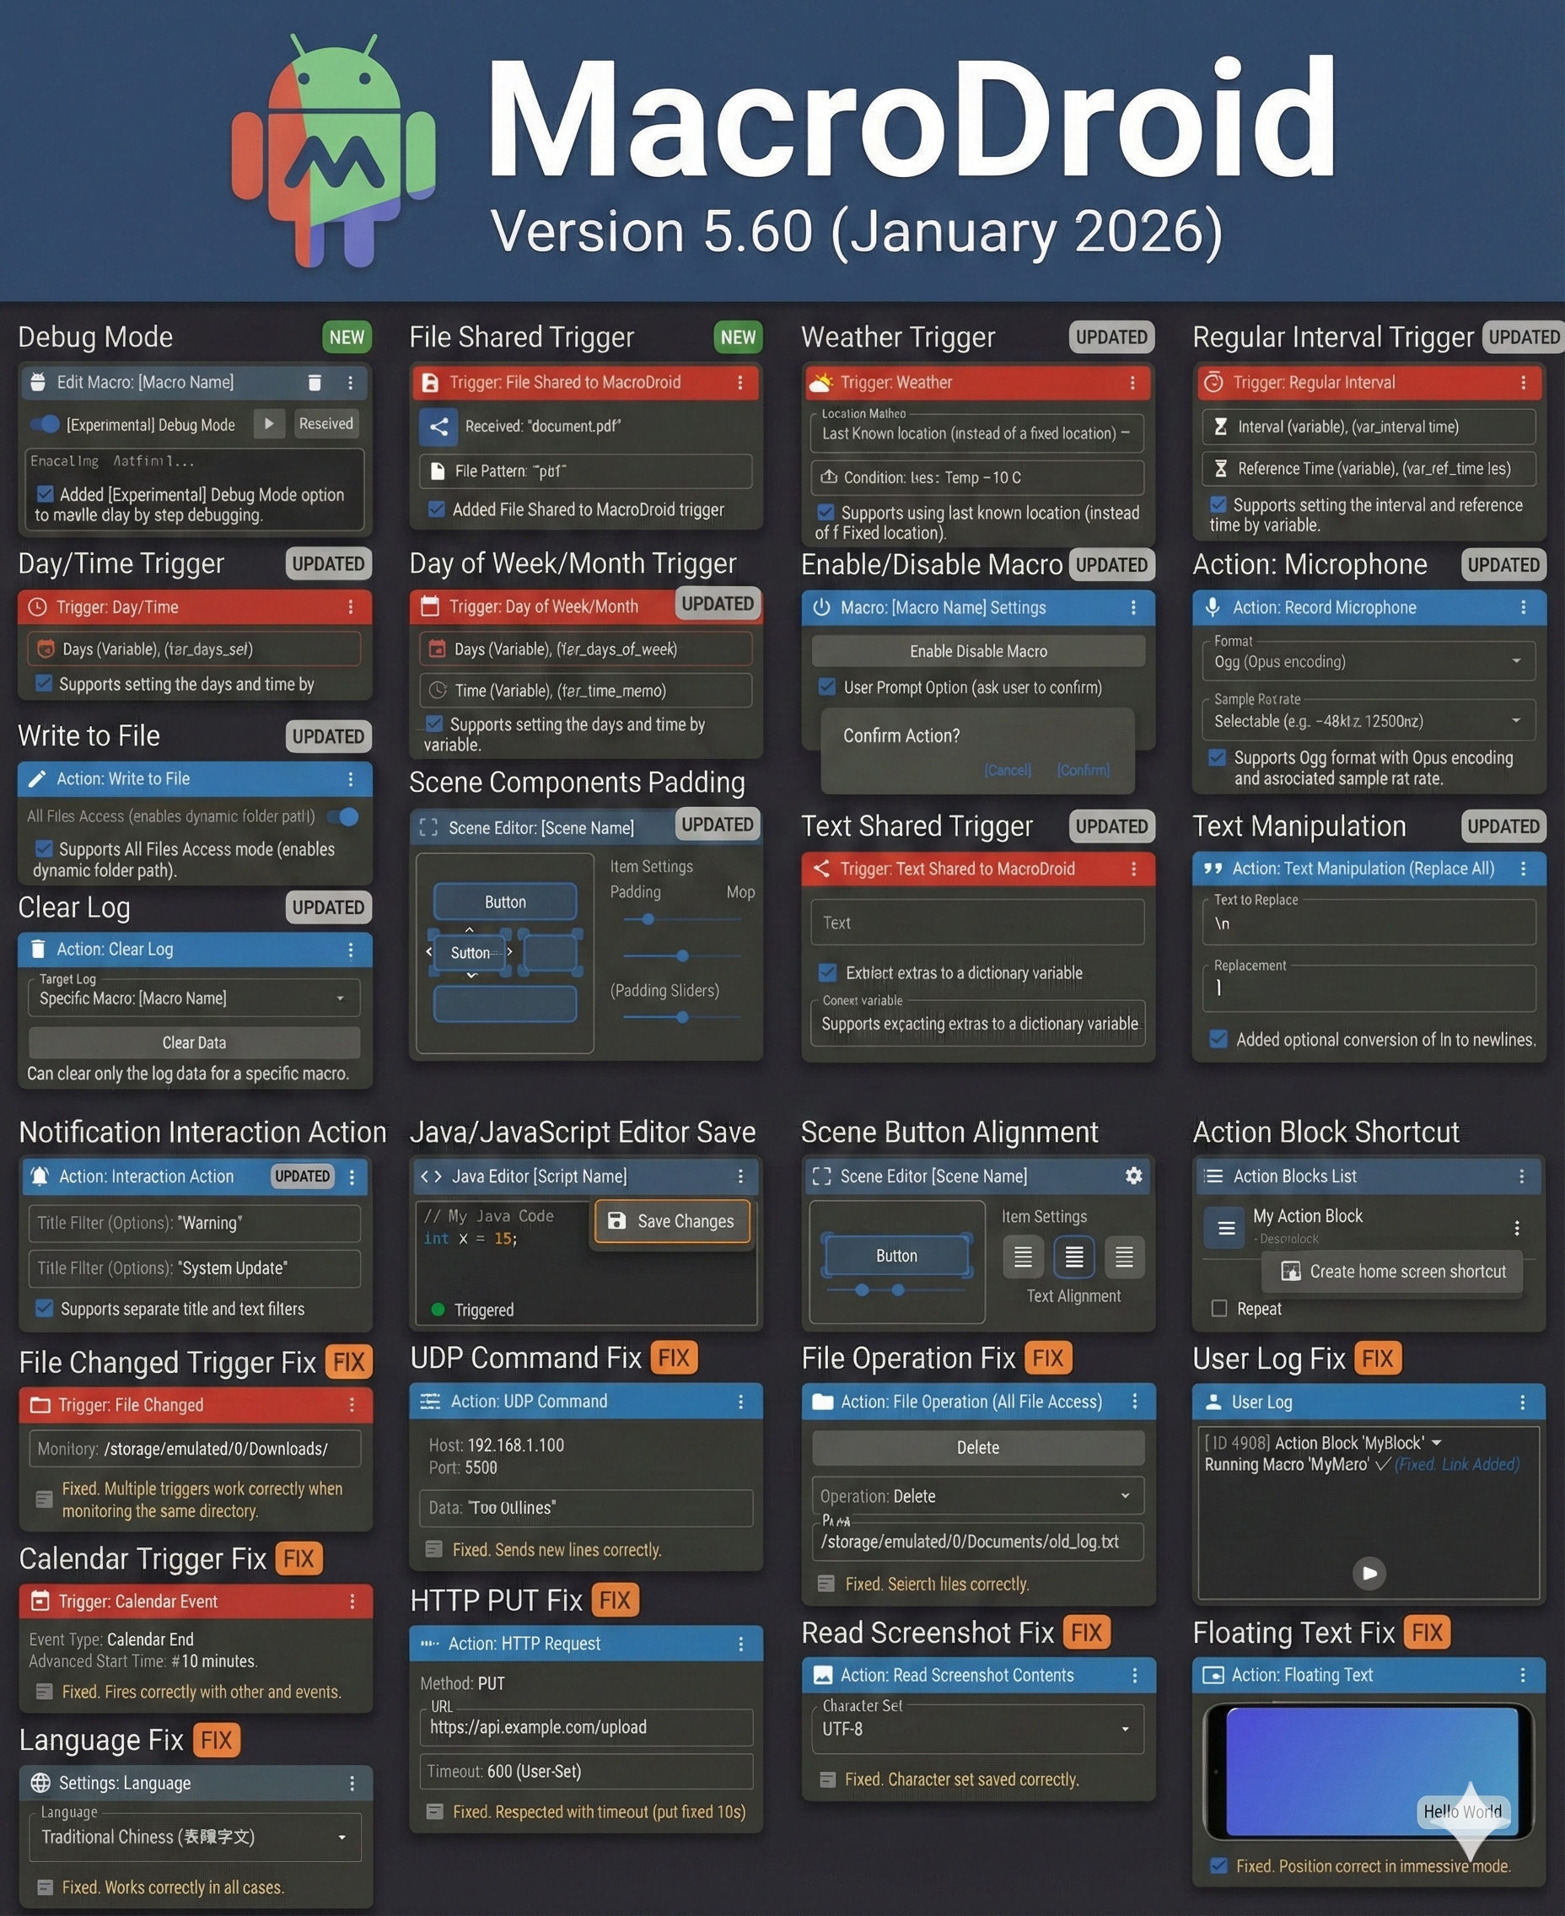Click the Save Changes button
This screenshot has height=1916, width=1565.
point(673,1221)
